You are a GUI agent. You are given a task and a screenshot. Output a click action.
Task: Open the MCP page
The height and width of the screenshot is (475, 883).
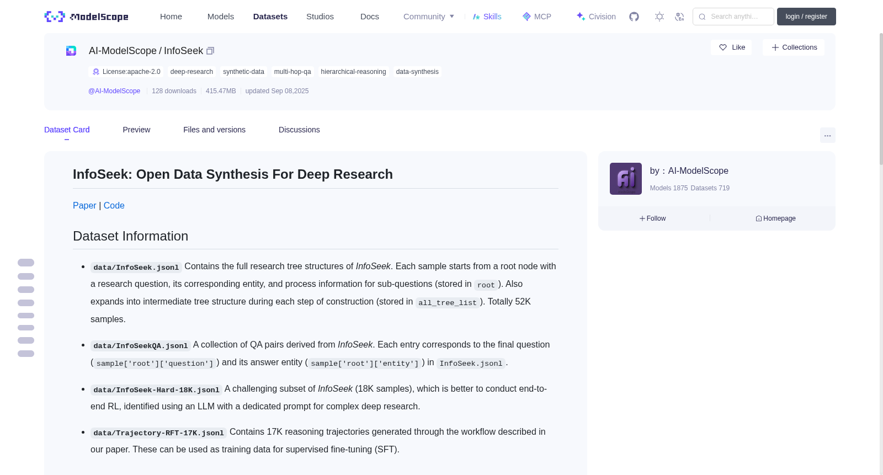(x=536, y=17)
